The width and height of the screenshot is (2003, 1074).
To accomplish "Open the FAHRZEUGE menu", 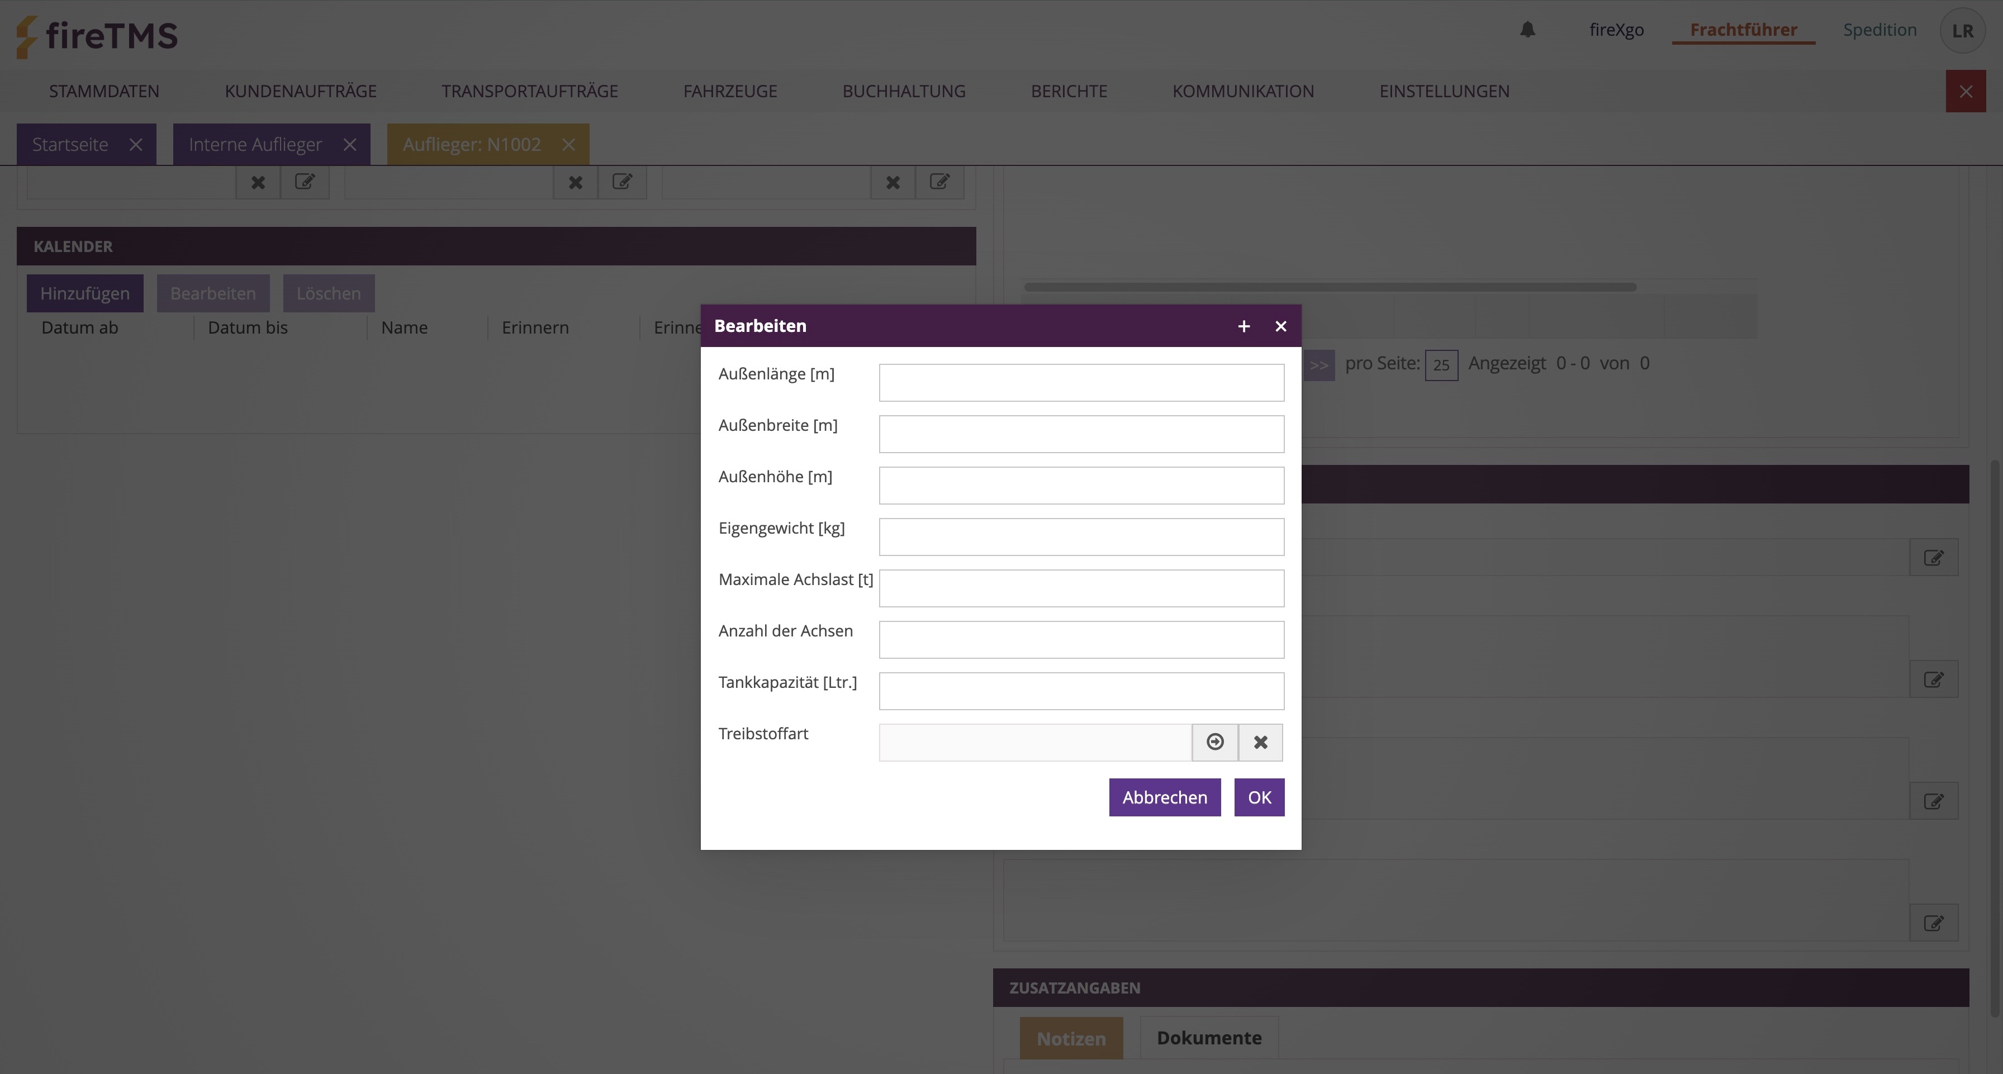I will (729, 91).
